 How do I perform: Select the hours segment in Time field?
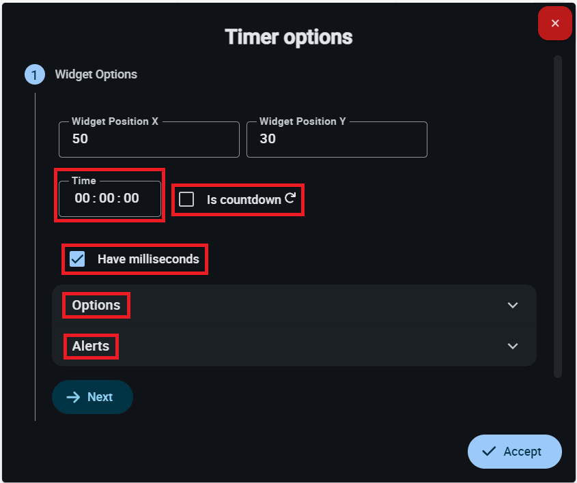(x=82, y=199)
